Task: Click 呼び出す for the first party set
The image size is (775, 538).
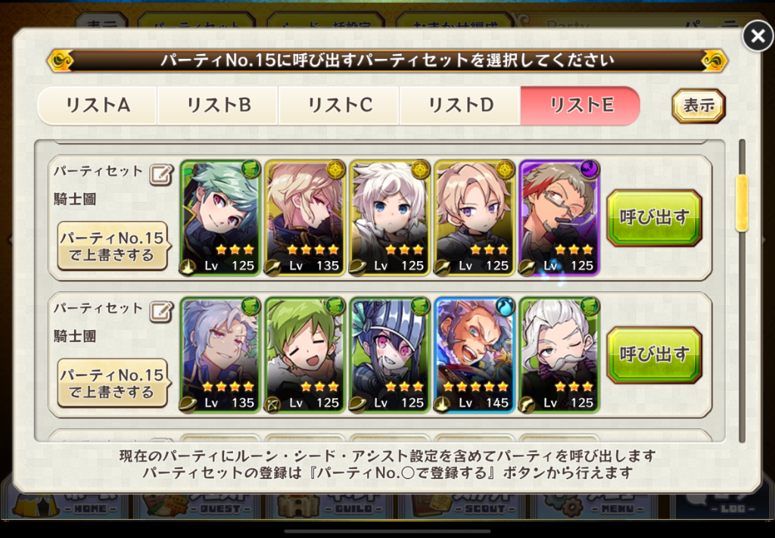Action: pos(655,218)
